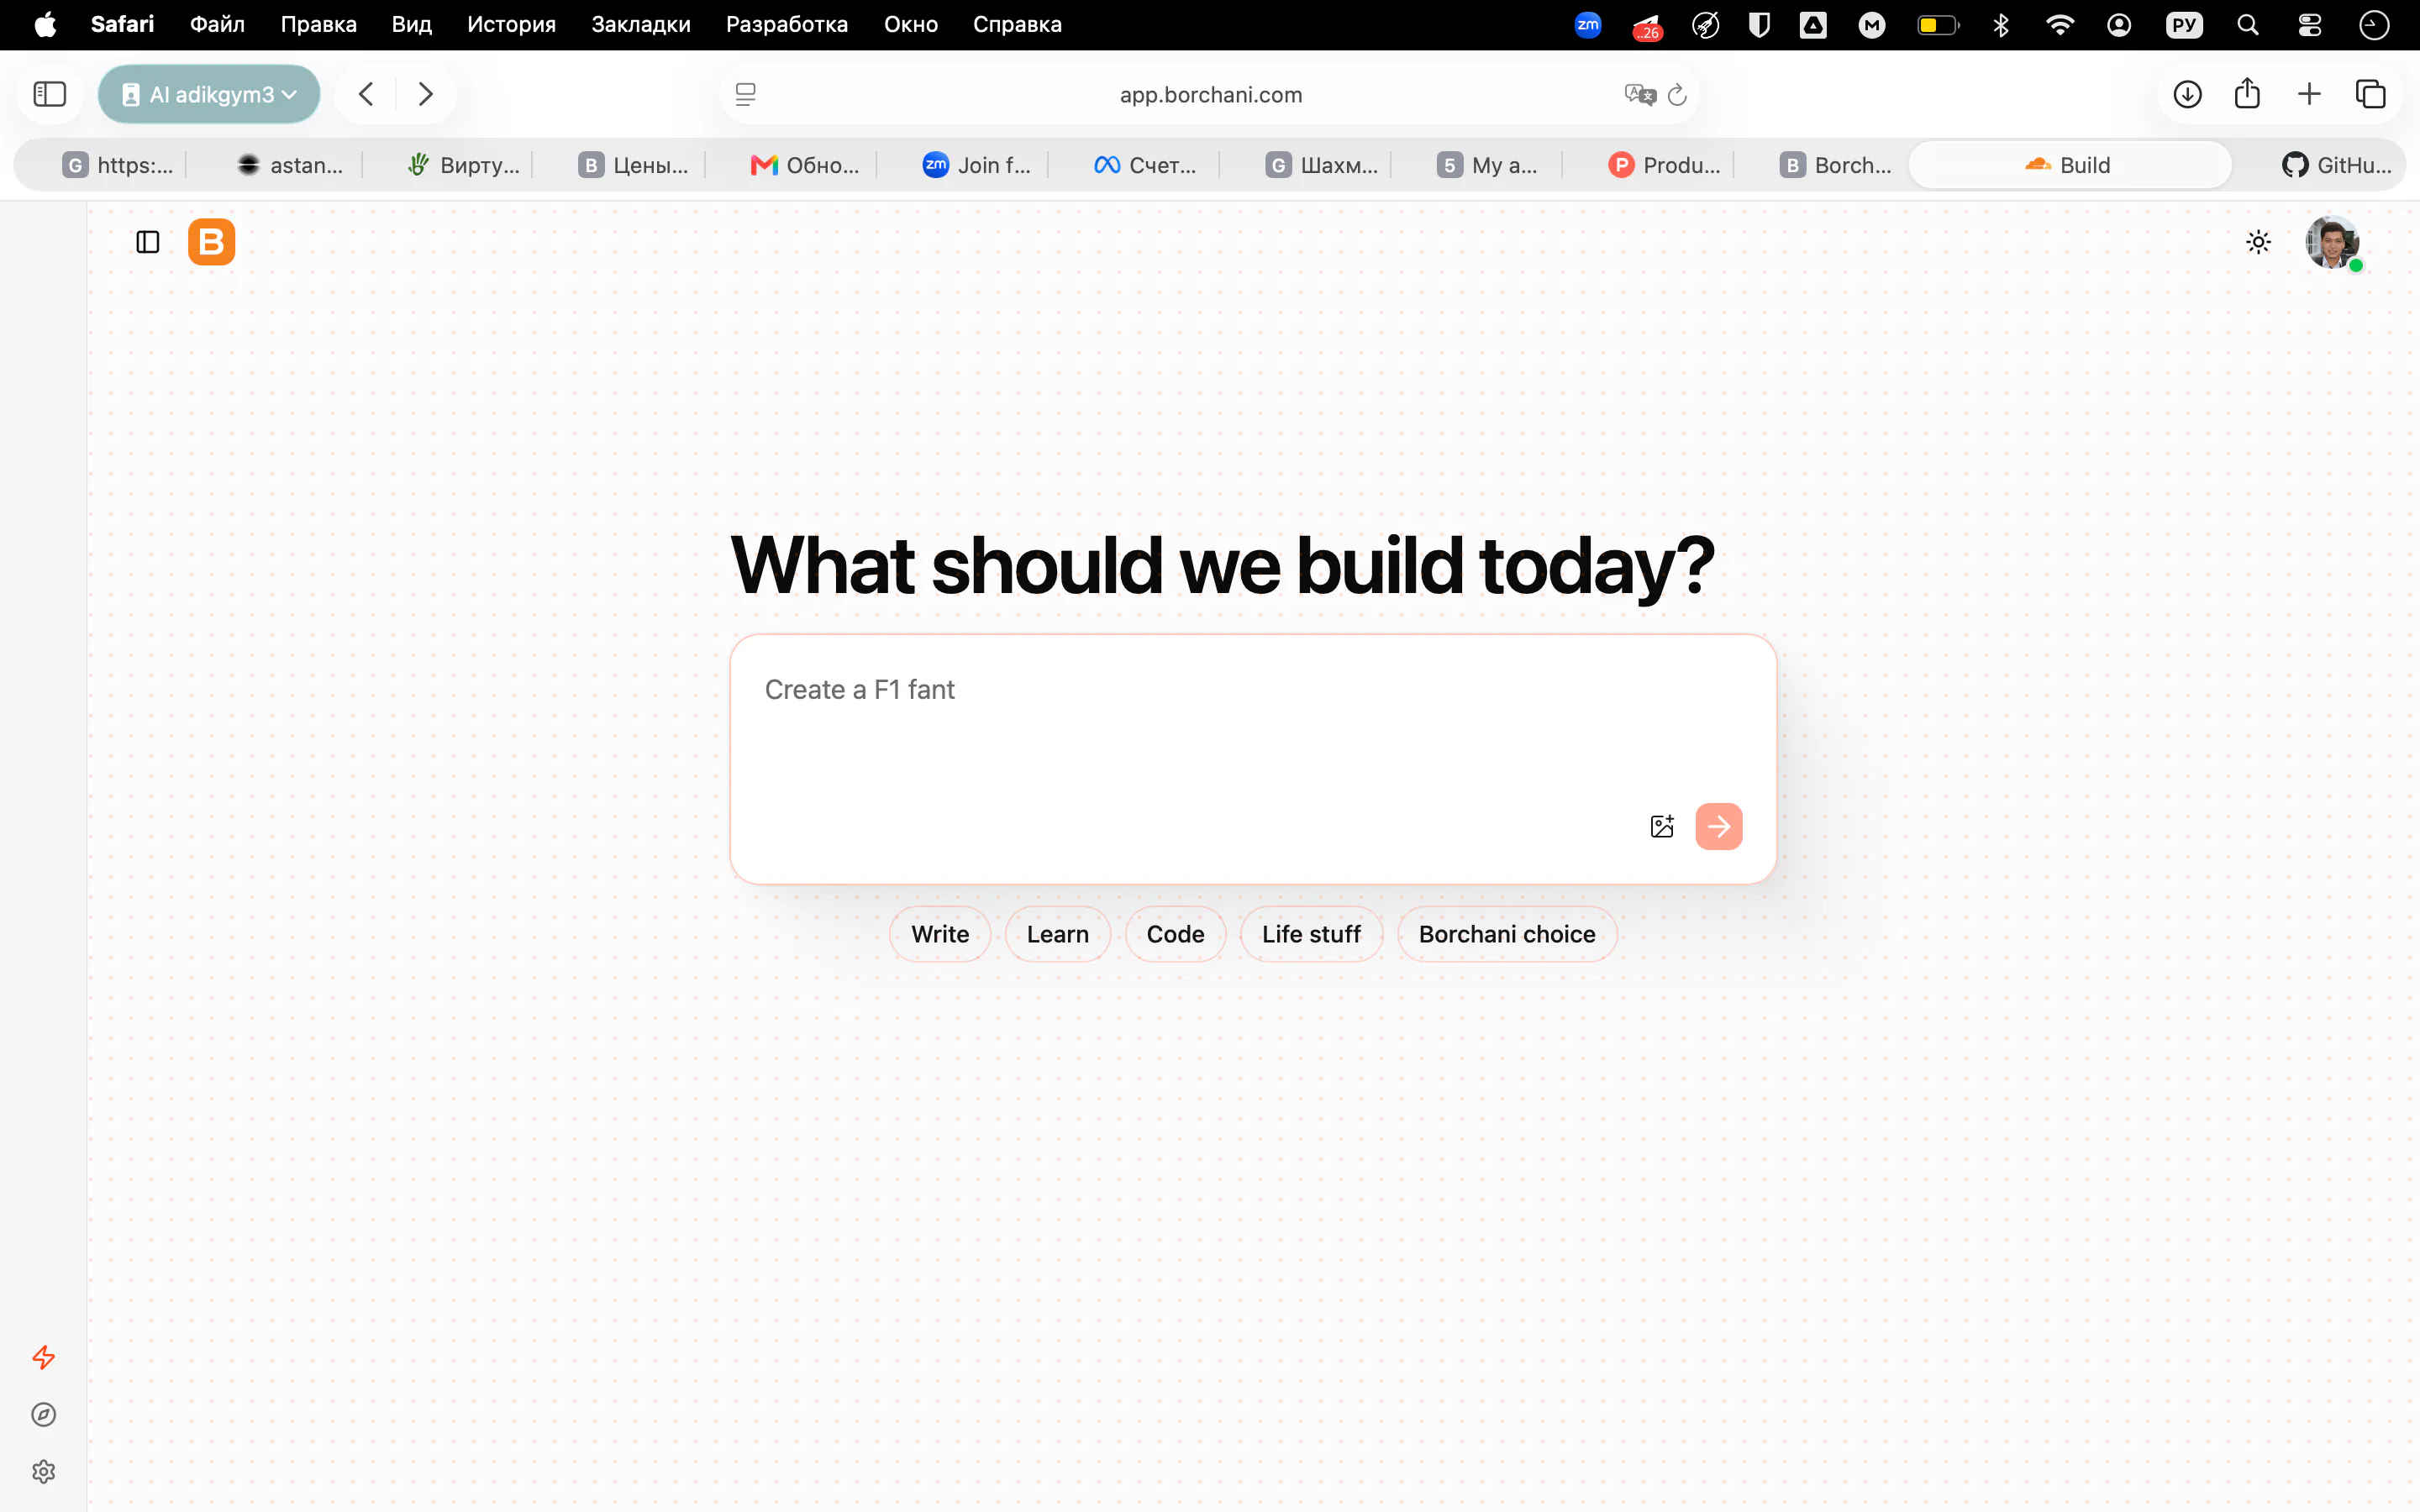The width and height of the screenshot is (2420, 1512).
Task: Go forward to next page
Action: [x=426, y=94]
